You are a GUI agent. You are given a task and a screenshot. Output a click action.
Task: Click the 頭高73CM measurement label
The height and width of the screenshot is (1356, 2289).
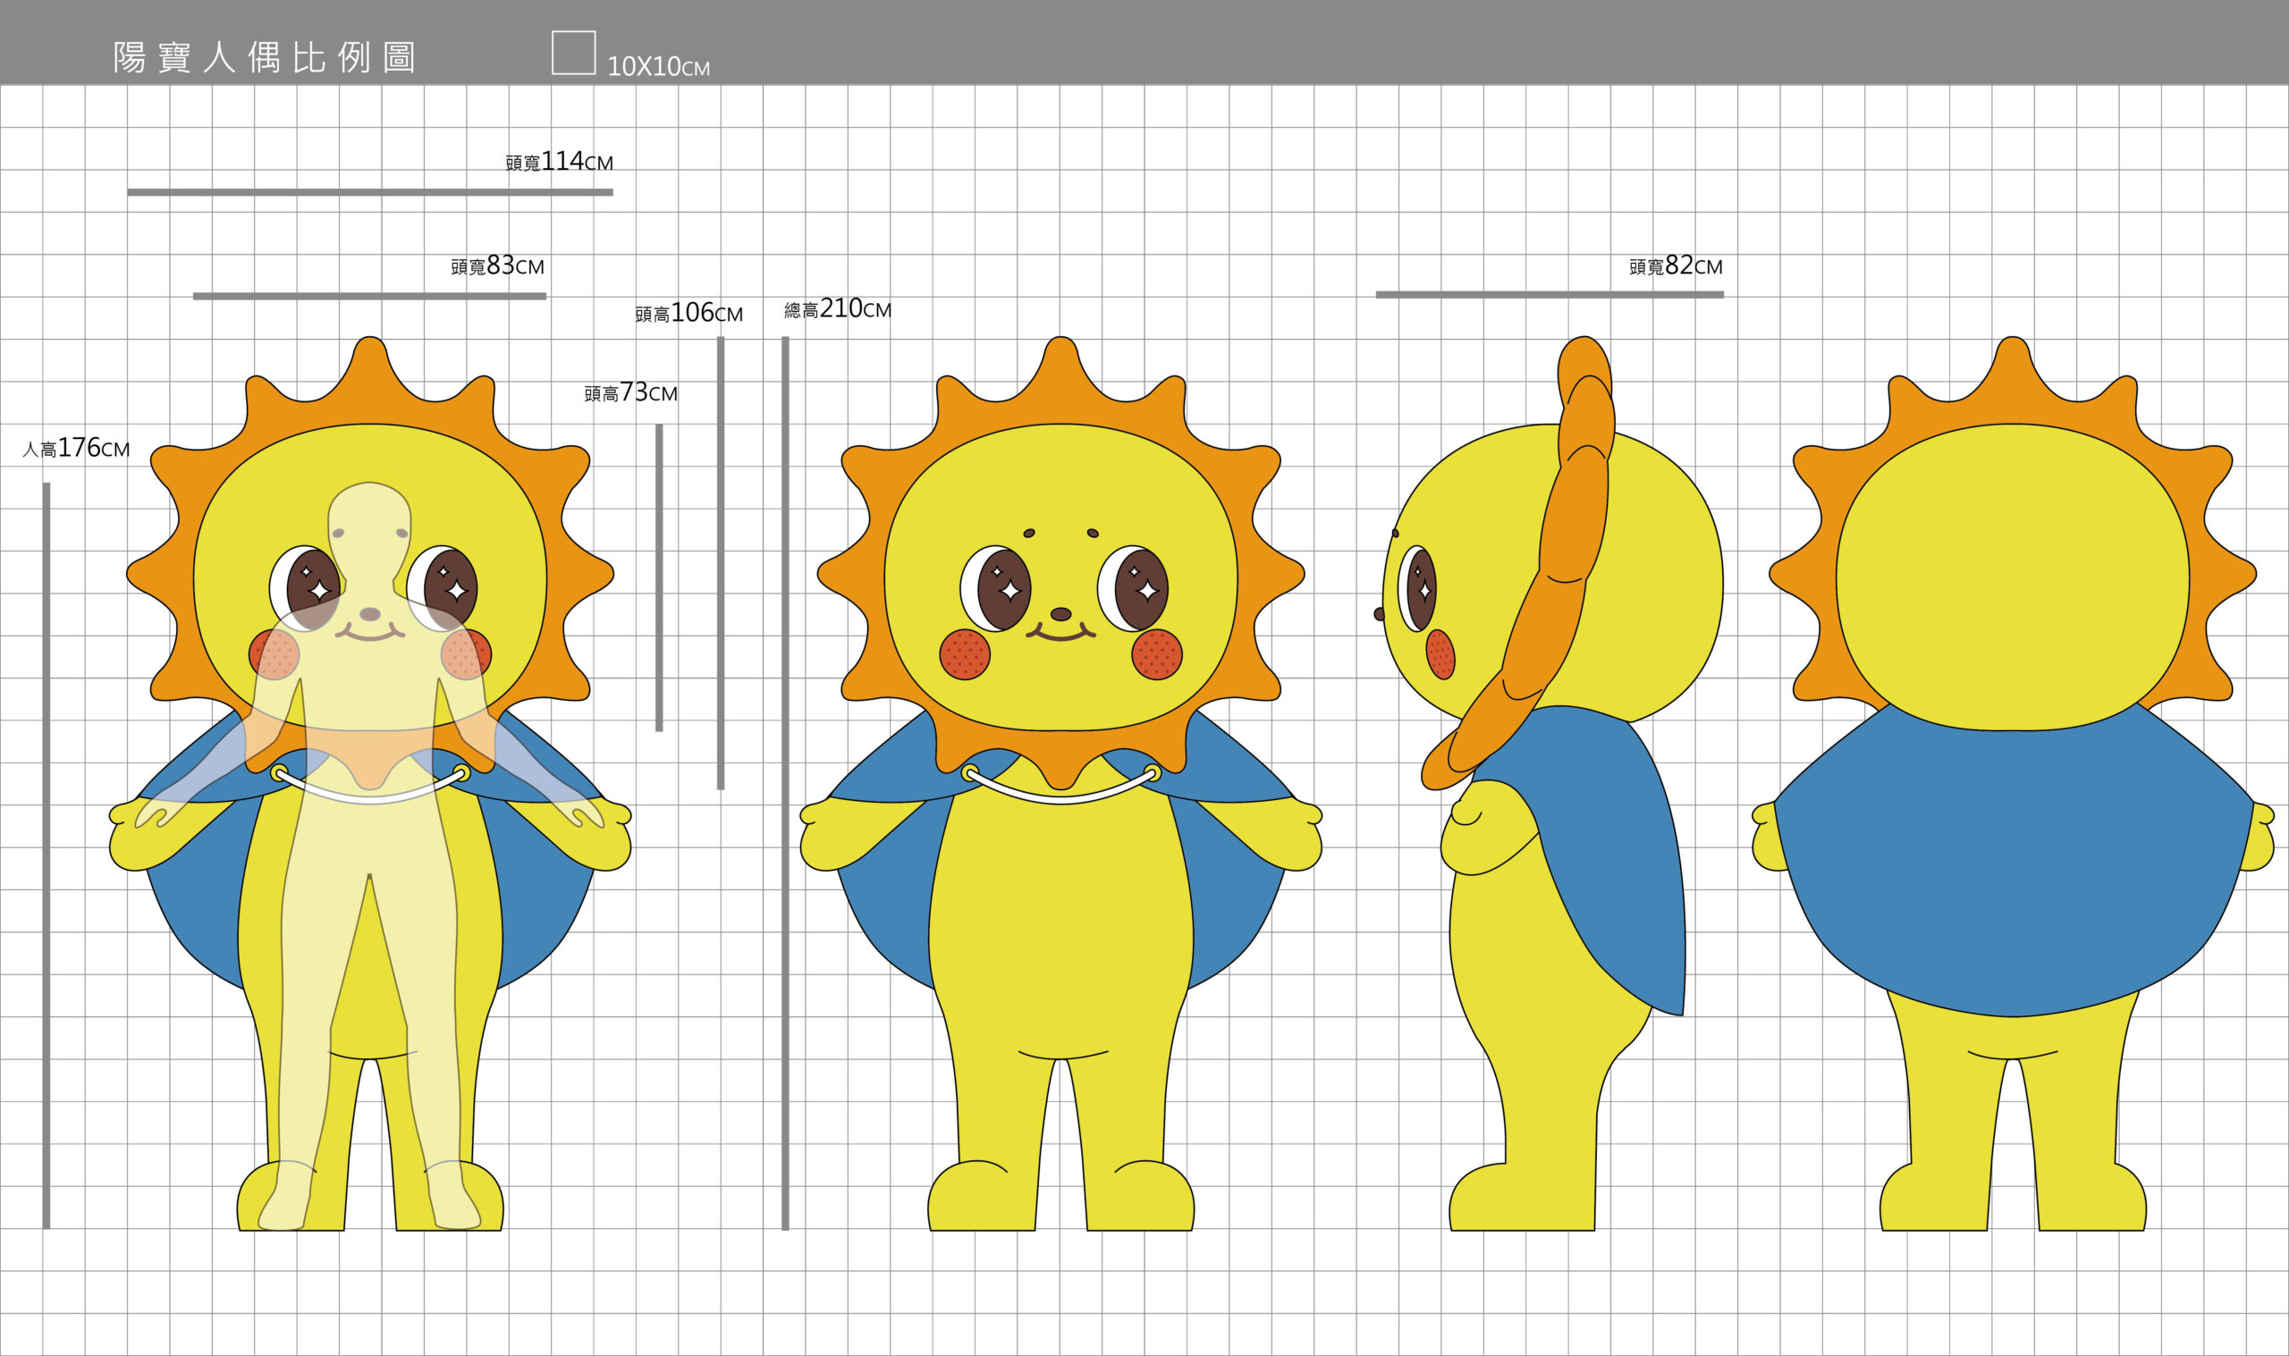coord(630,393)
